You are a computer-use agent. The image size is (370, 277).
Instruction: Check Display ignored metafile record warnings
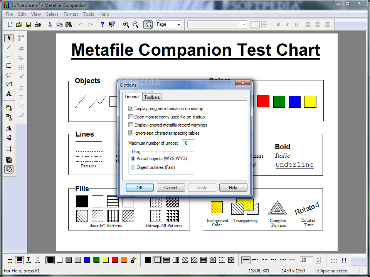click(131, 125)
